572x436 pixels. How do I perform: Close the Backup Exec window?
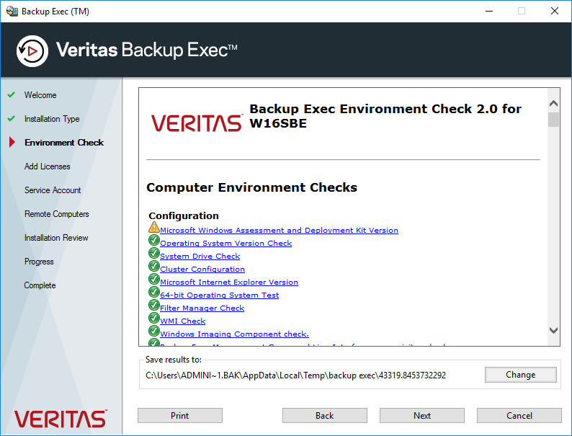point(555,11)
